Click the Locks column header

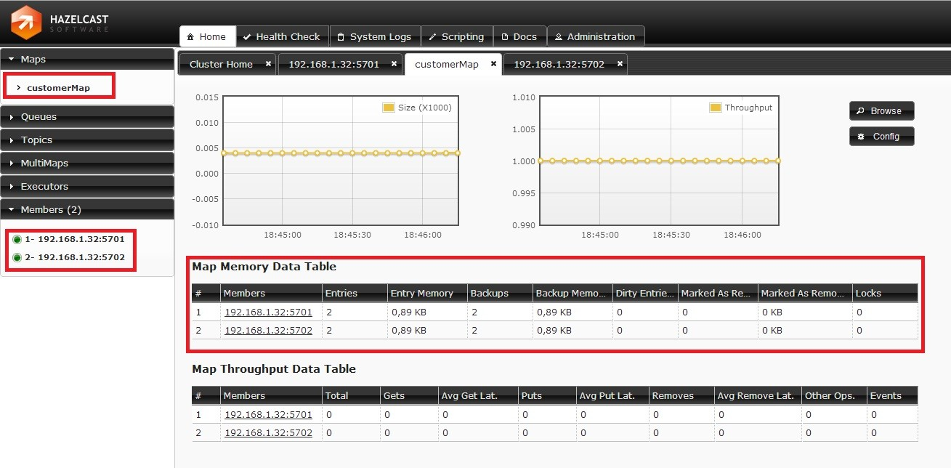pyautogui.click(x=885, y=293)
